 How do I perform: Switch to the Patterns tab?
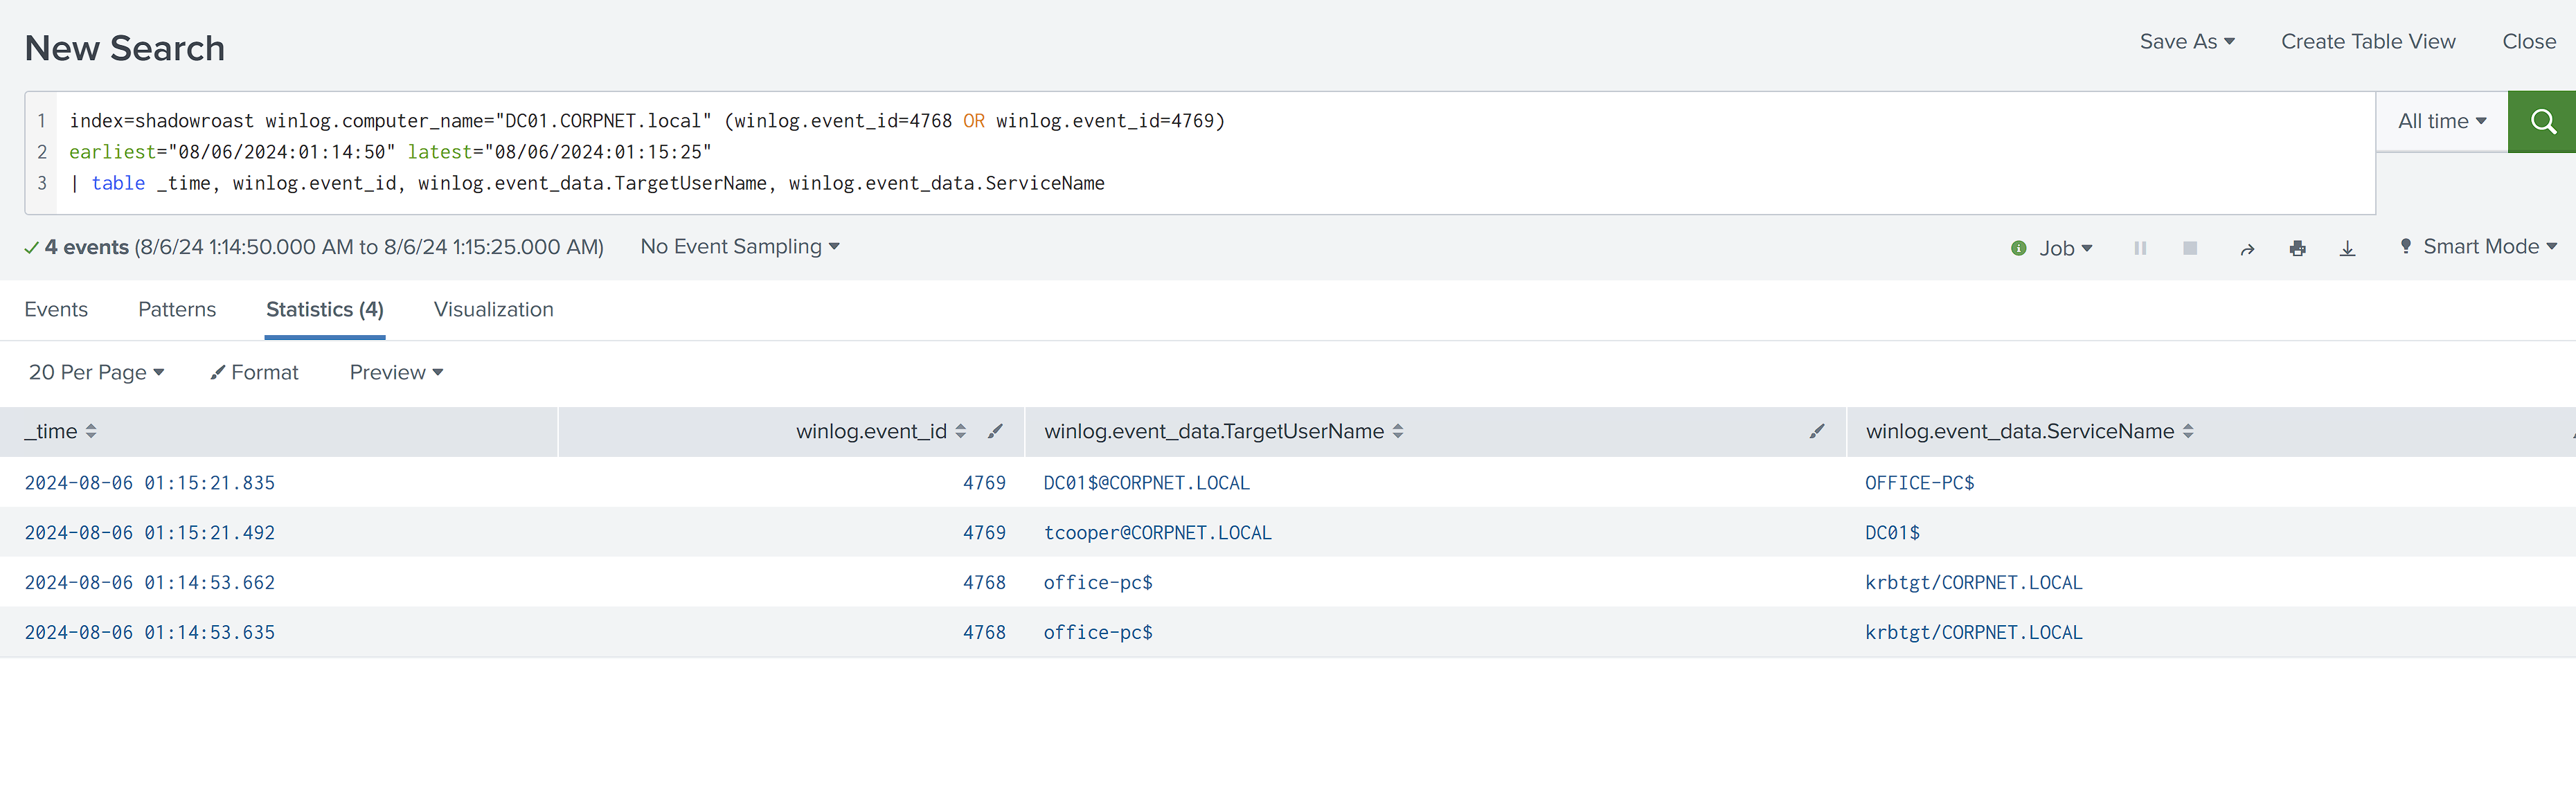pos(177,310)
